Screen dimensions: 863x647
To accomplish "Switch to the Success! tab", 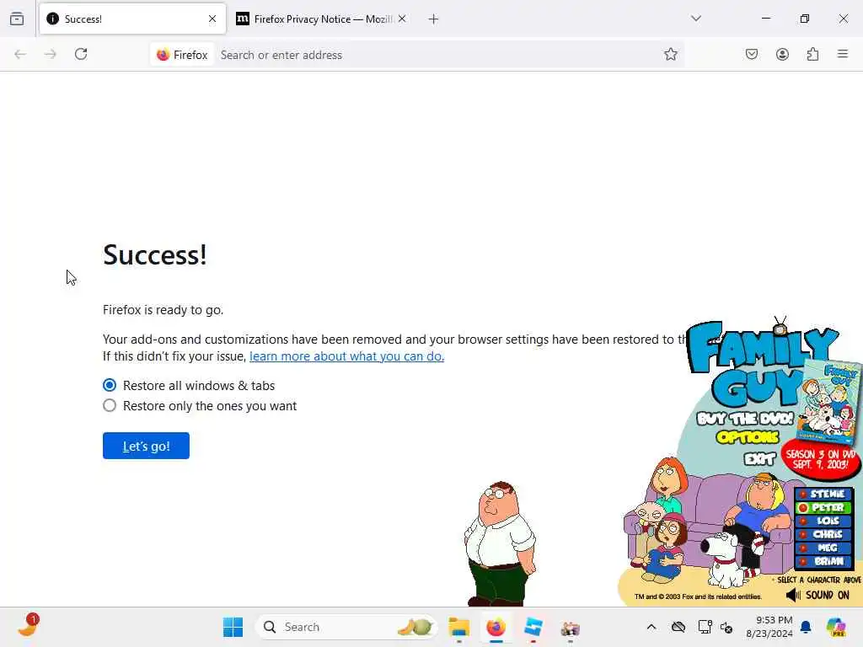I will point(132,19).
